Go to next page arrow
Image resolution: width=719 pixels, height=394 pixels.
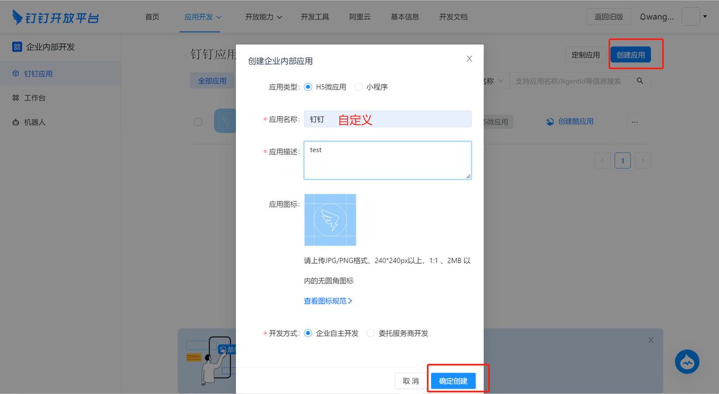coord(643,161)
